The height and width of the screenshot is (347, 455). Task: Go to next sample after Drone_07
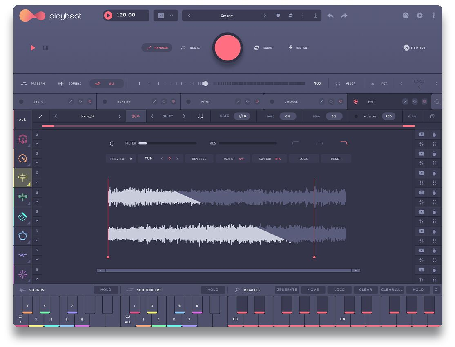[x=120, y=116]
